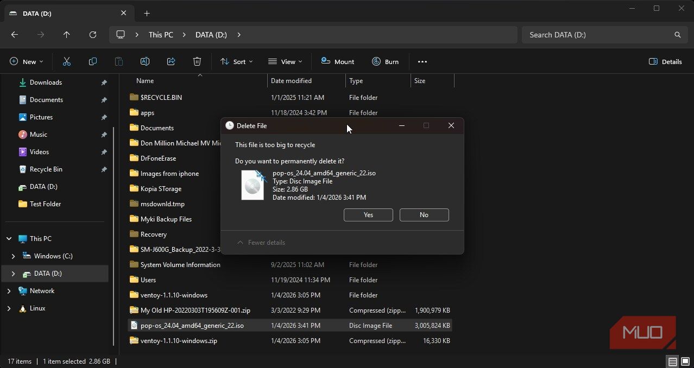Unpin Downloads using its pin icon
Screen dimensions: 694x368
pyautogui.click(x=104, y=83)
